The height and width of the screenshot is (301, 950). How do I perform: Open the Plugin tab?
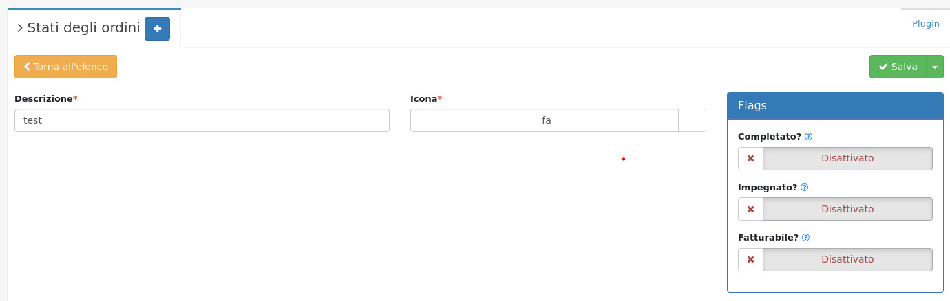[925, 24]
